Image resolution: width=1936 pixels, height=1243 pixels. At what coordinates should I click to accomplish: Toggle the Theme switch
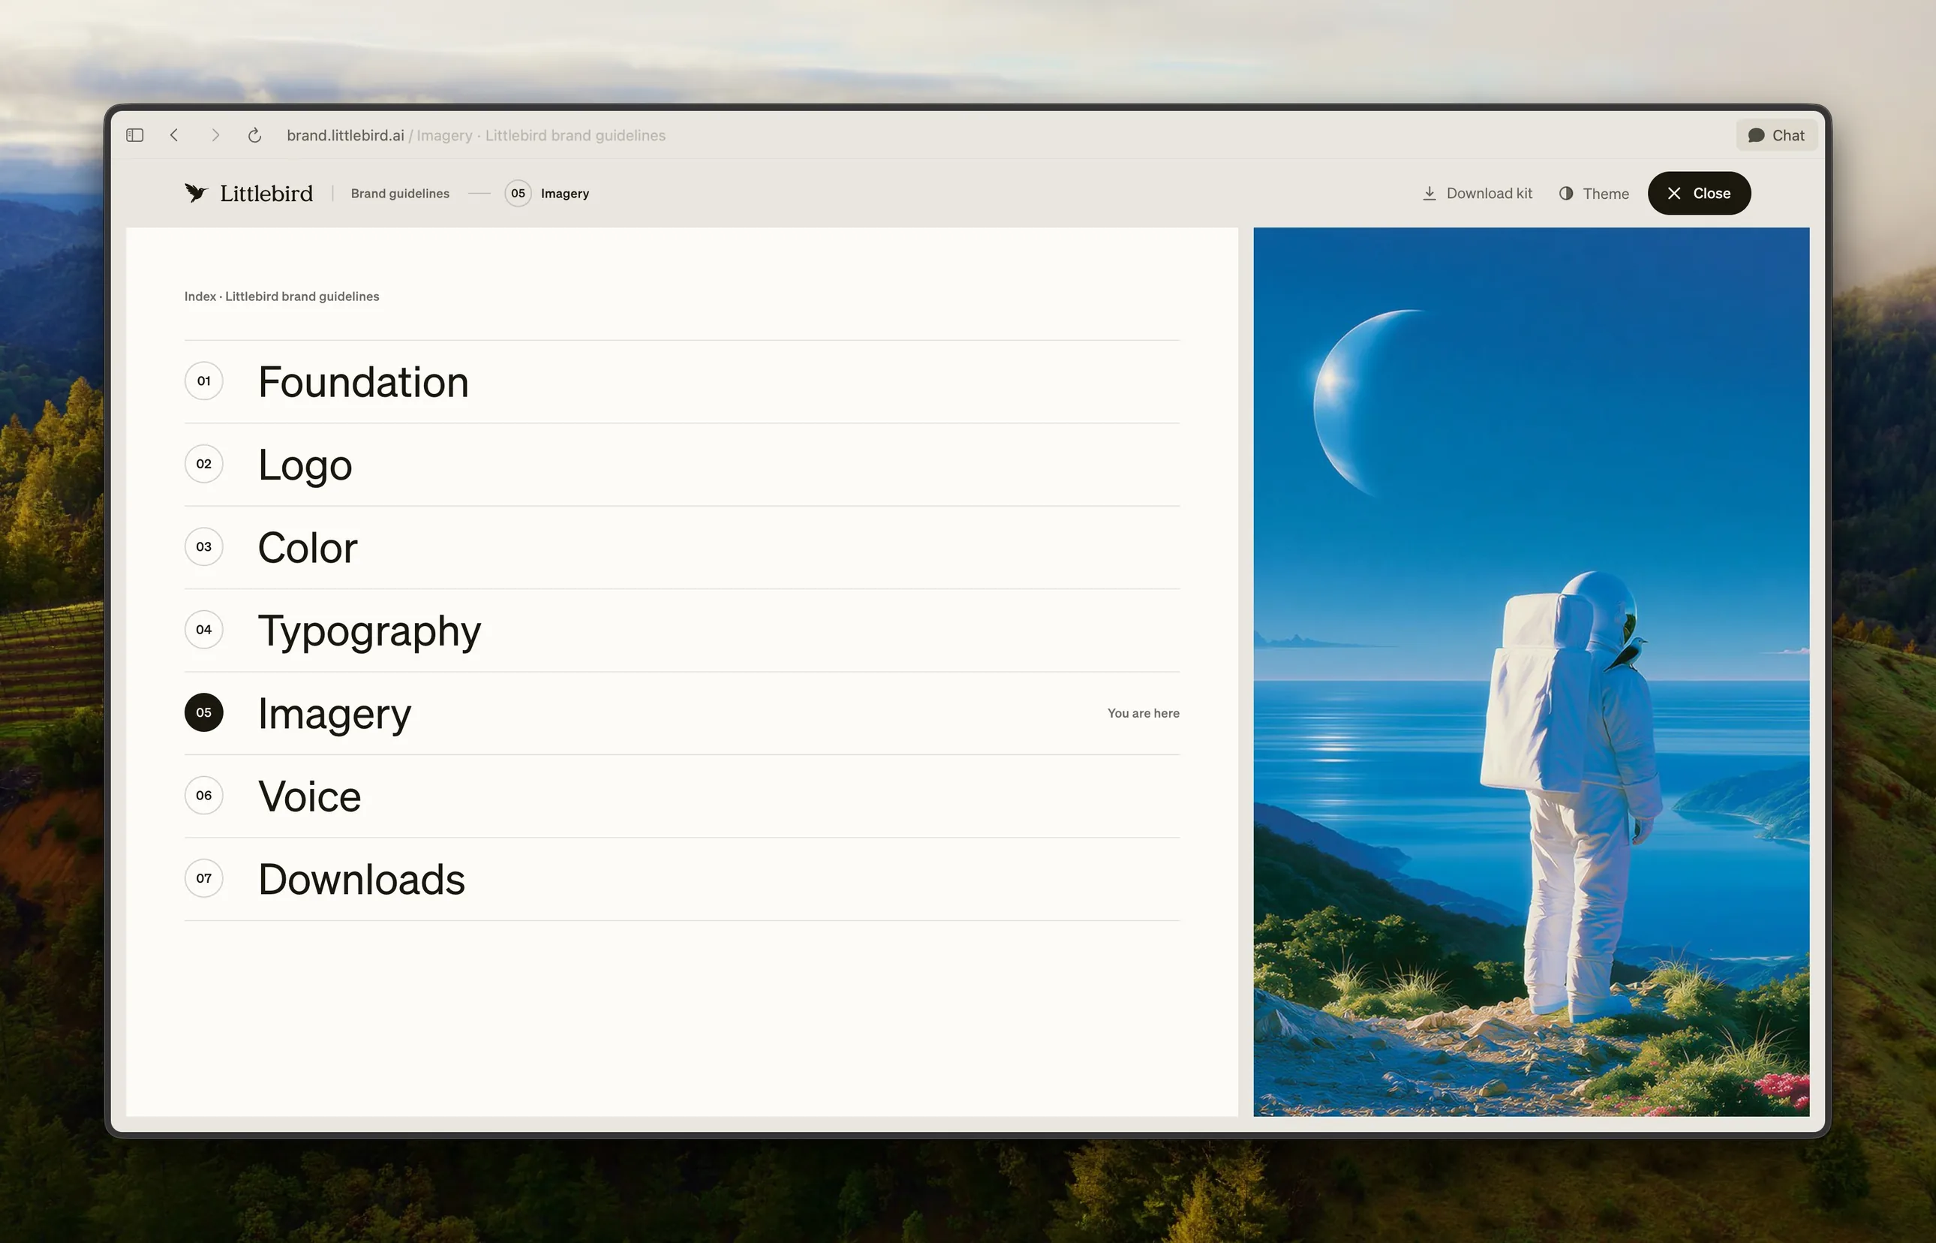coord(1593,194)
